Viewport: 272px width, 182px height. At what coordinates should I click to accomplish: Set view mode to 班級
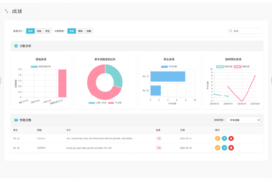(x=39, y=31)
